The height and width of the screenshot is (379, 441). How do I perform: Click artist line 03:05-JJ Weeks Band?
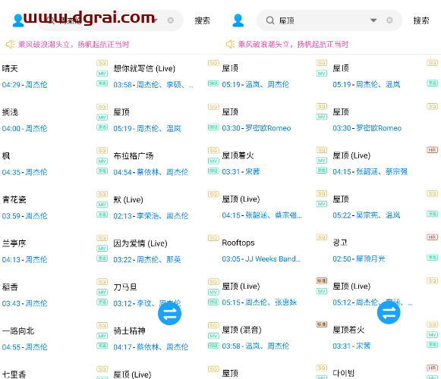pyautogui.click(x=261, y=258)
